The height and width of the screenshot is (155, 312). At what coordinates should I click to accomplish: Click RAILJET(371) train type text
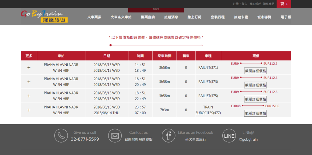pyautogui.click(x=208, y=68)
